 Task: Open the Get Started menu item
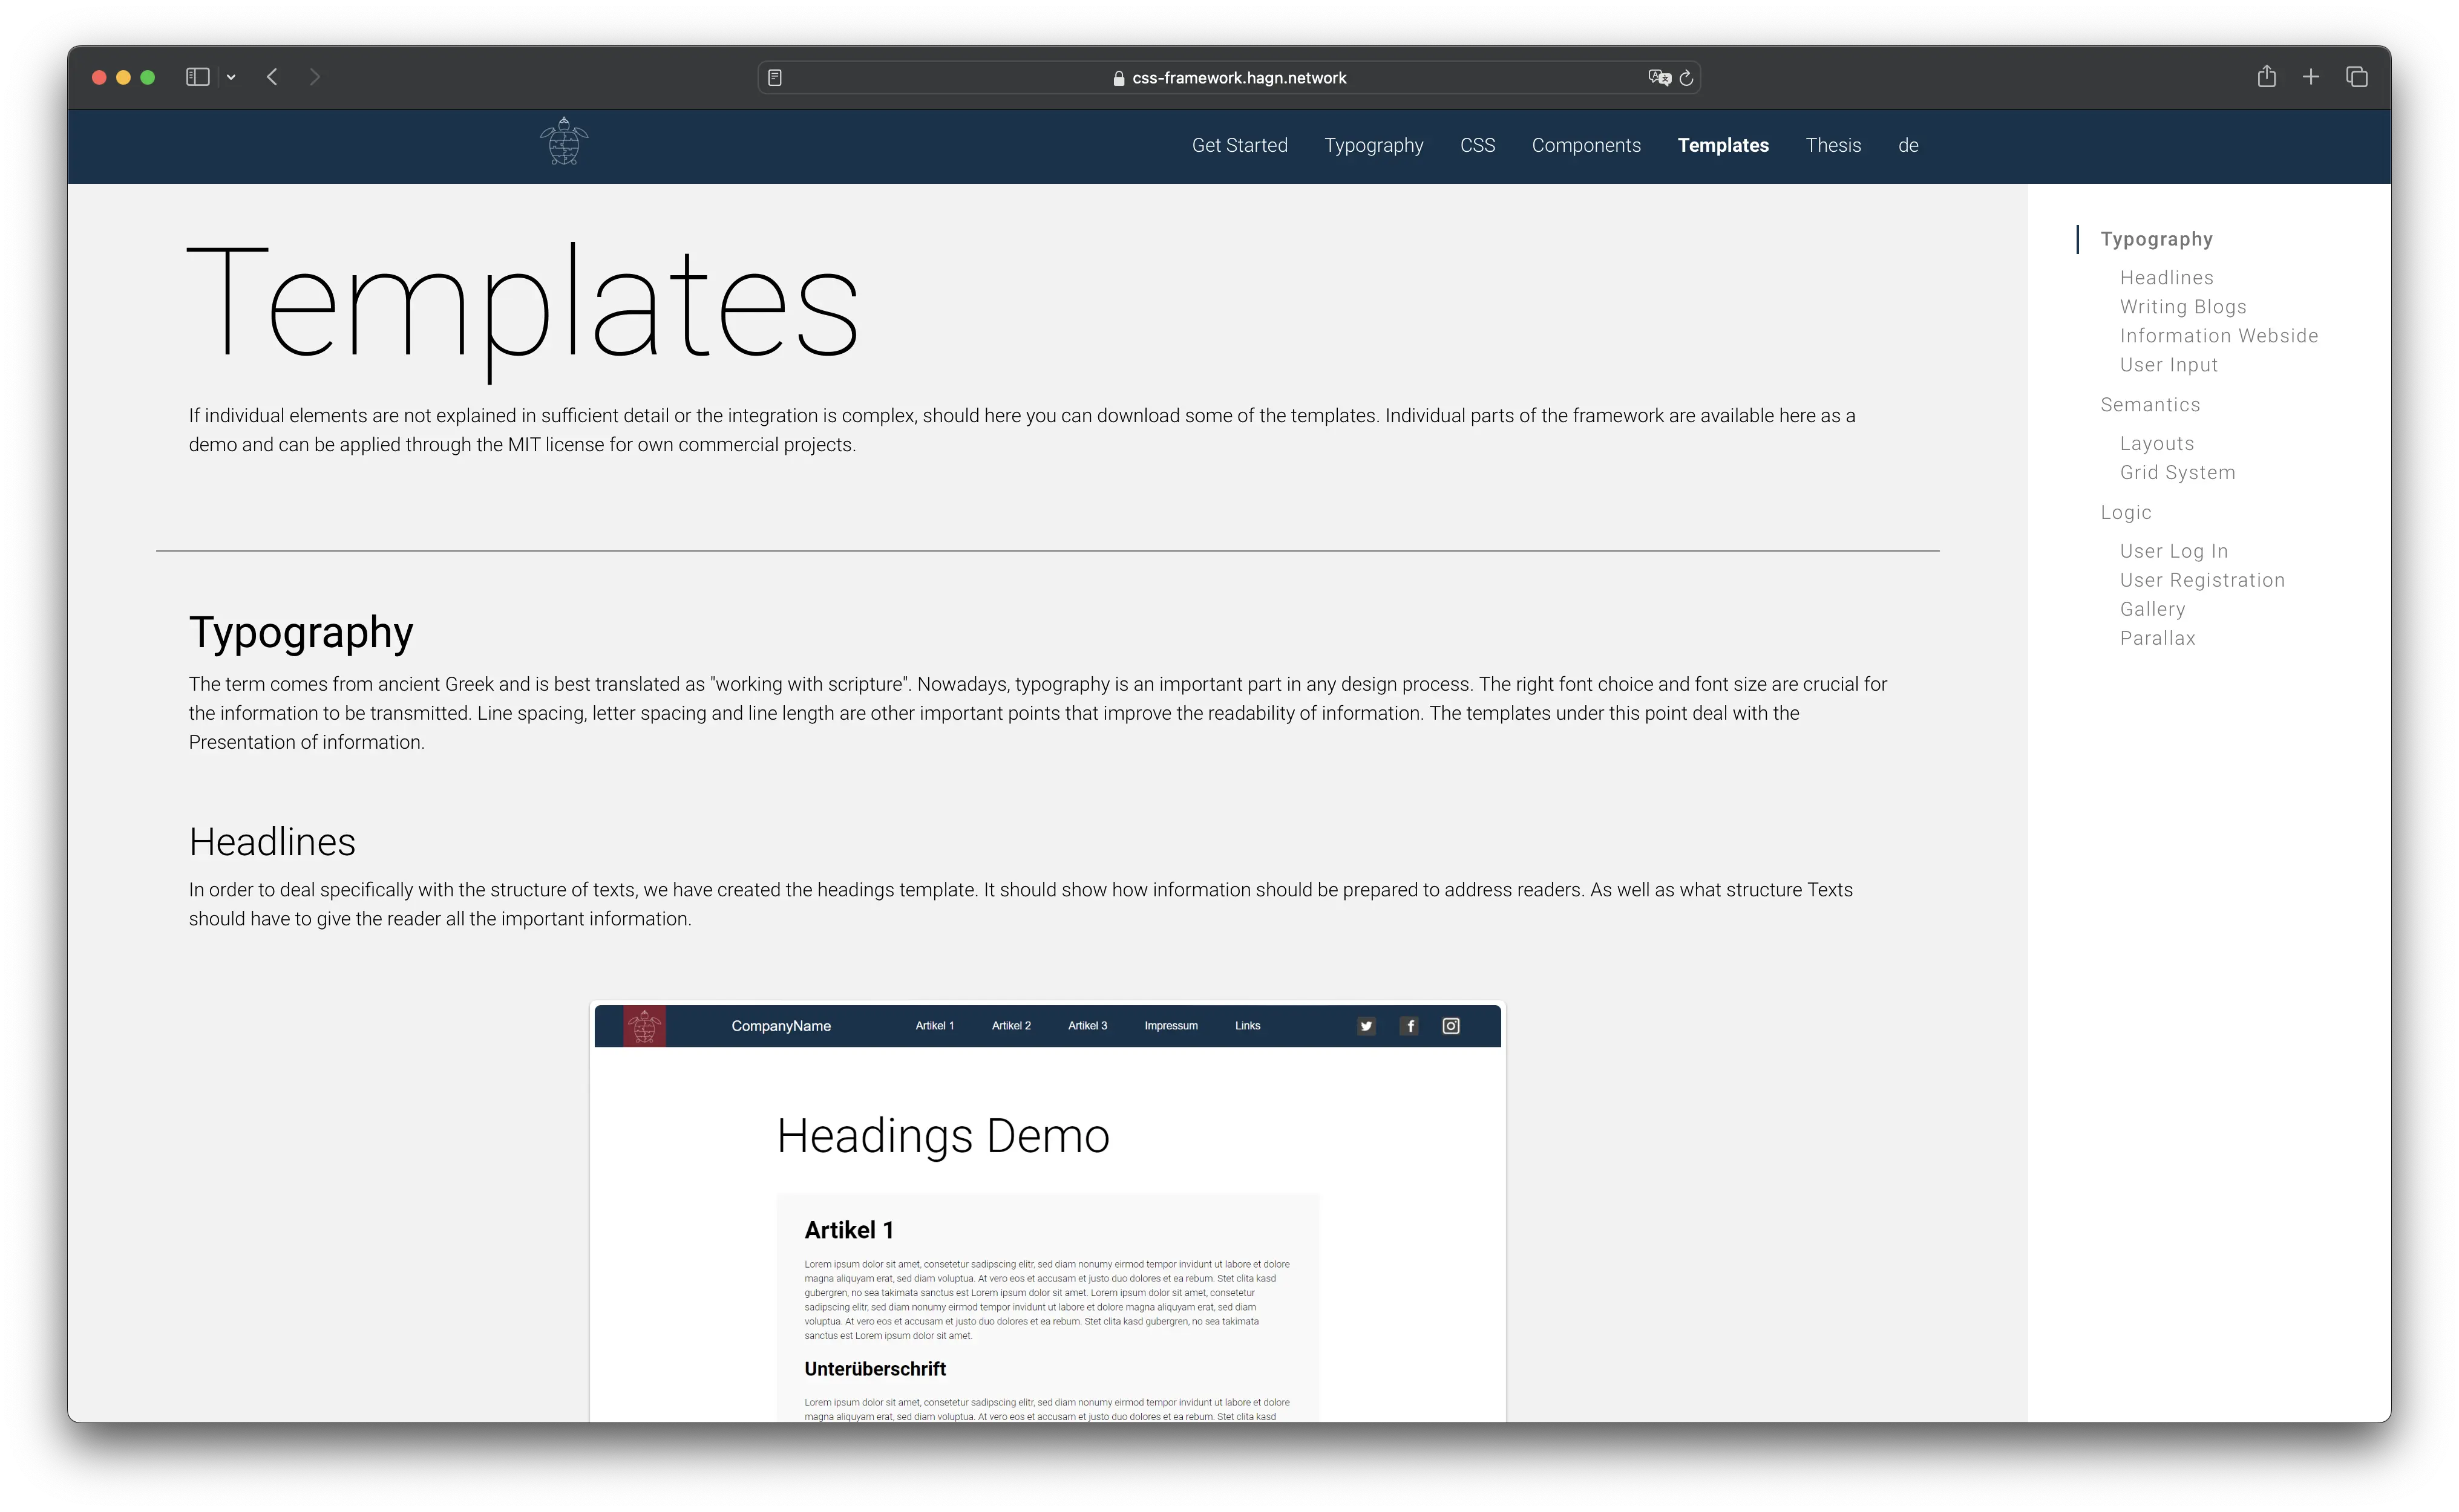click(x=1239, y=145)
